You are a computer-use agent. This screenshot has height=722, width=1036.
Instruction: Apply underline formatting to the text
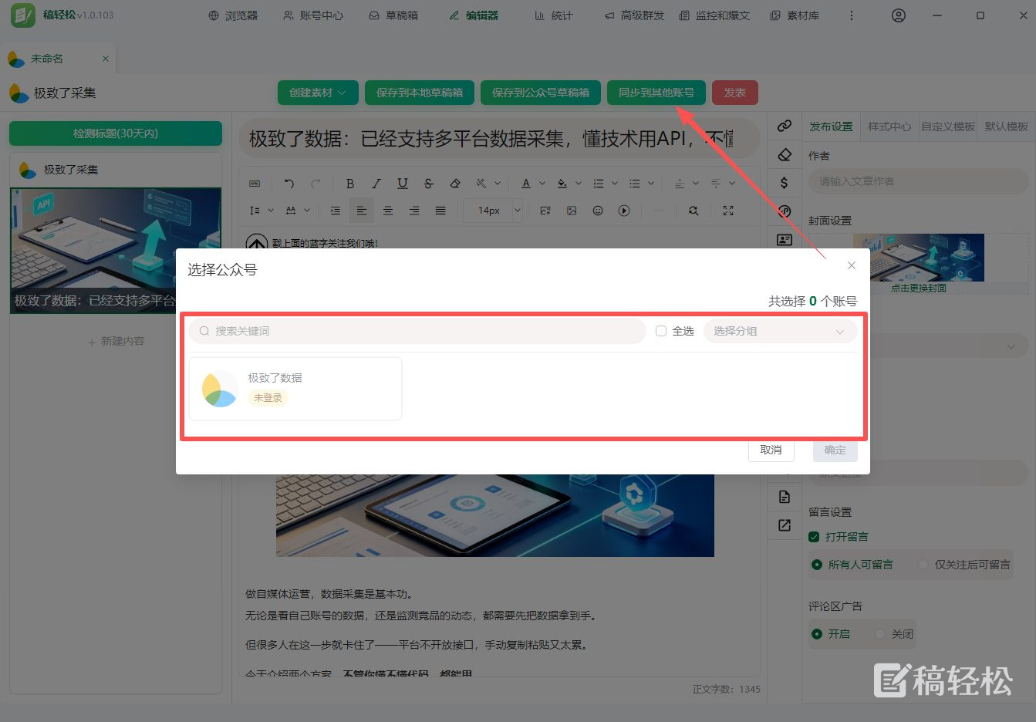[403, 184]
